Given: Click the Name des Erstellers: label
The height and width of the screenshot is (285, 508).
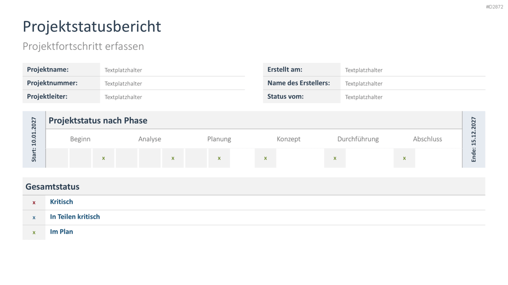Looking at the screenshot, I should coord(299,83).
